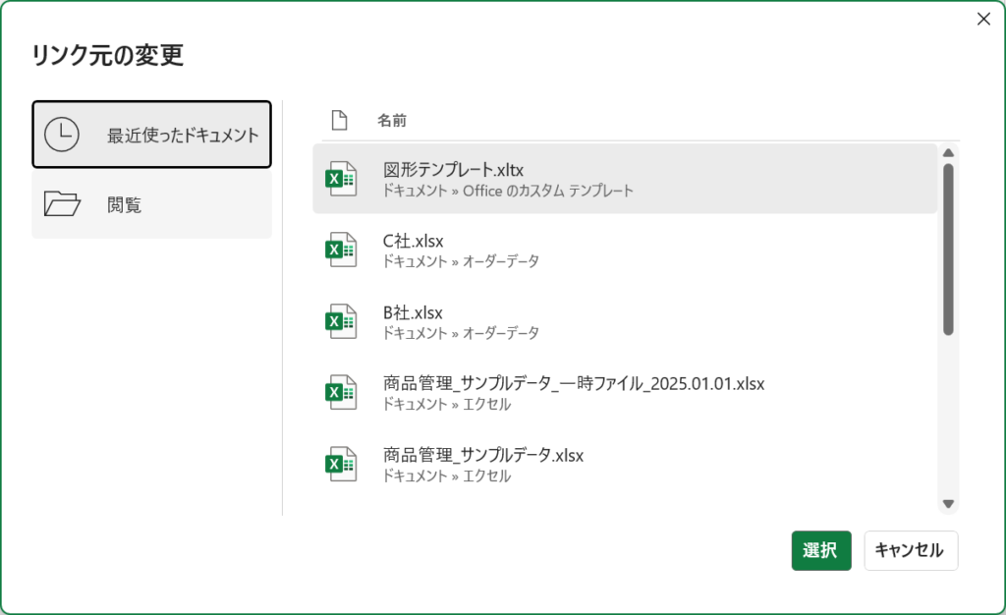The width and height of the screenshot is (1006, 615).
Task: Click the file type icon column header
Action: click(340, 121)
